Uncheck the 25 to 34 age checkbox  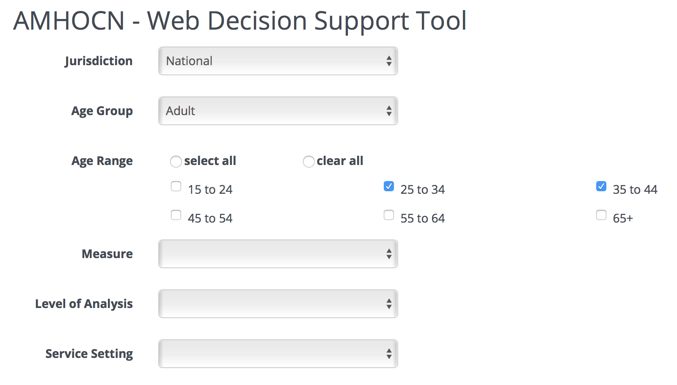(x=389, y=186)
